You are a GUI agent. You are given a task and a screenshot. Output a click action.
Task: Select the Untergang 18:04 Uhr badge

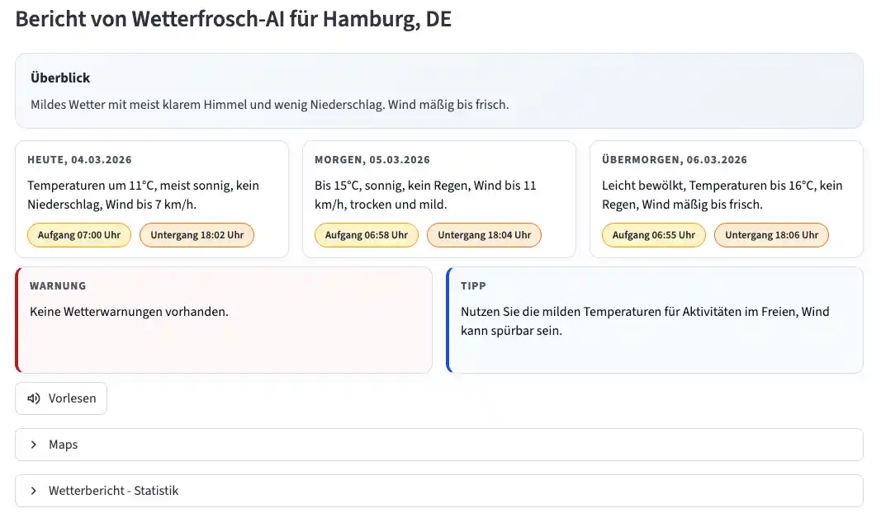(484, 235)
